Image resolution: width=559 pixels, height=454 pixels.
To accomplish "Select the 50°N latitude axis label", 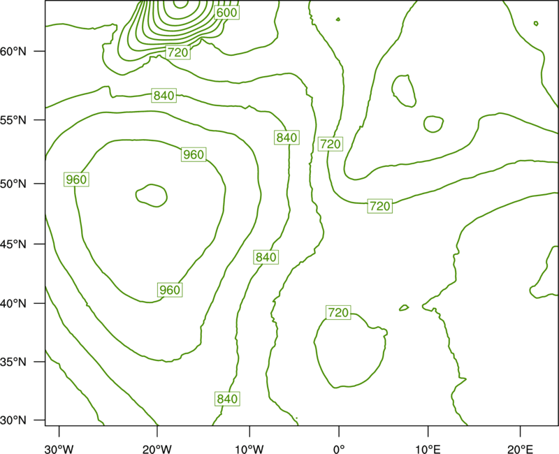I will point(13,184).
